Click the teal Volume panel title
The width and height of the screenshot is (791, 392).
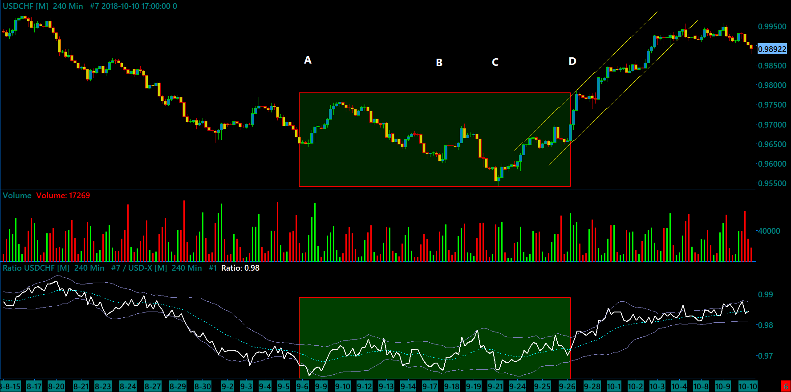[x=17, y=196]
